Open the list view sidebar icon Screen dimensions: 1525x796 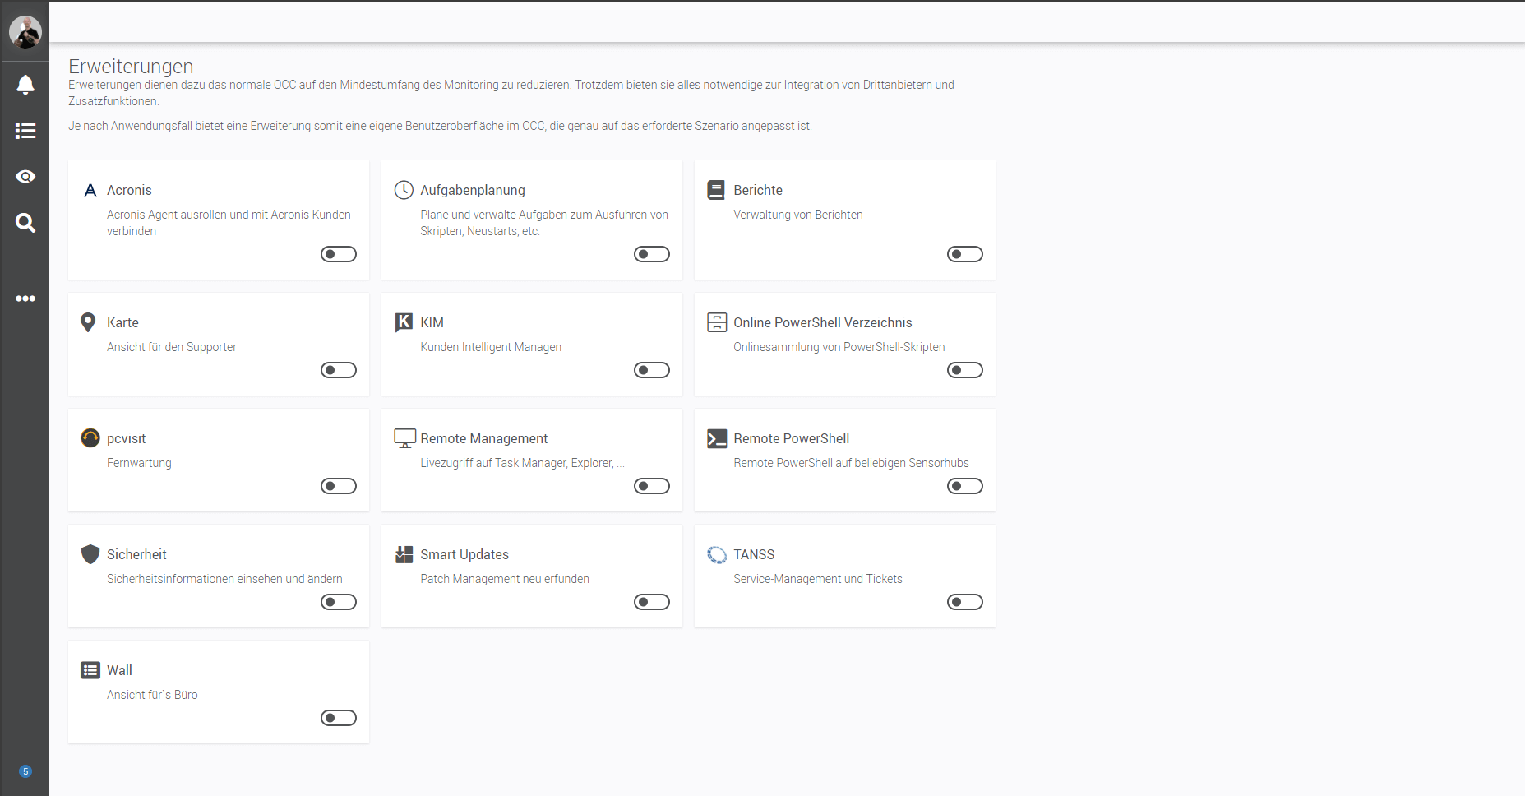pos(25,131)
